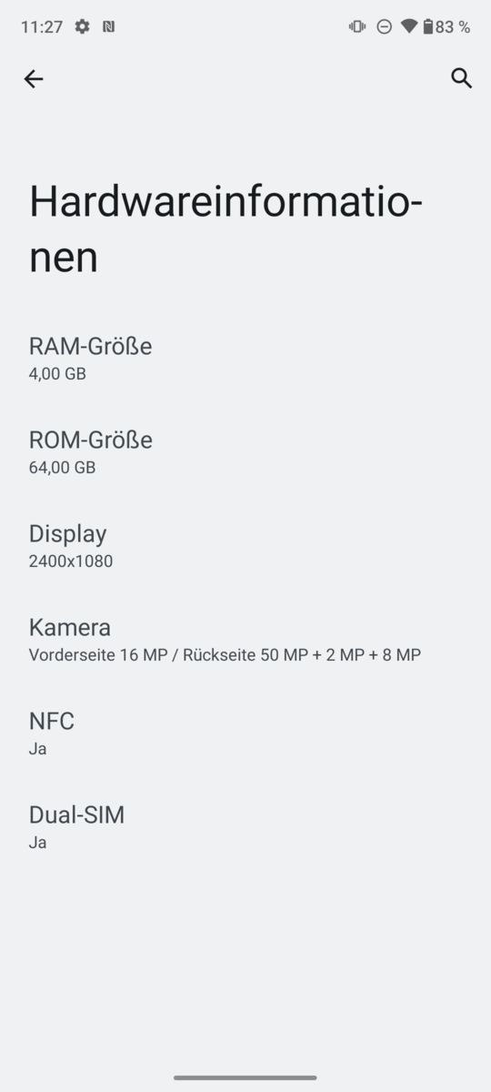Tap the Kamera specification entry
The height and width of the screenshot is (1092, 491).
[x=245, y=640]
